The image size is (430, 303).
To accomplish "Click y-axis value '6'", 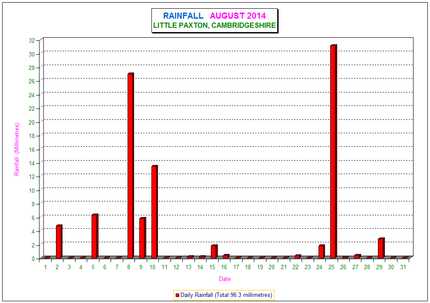I will pos(33,217).
